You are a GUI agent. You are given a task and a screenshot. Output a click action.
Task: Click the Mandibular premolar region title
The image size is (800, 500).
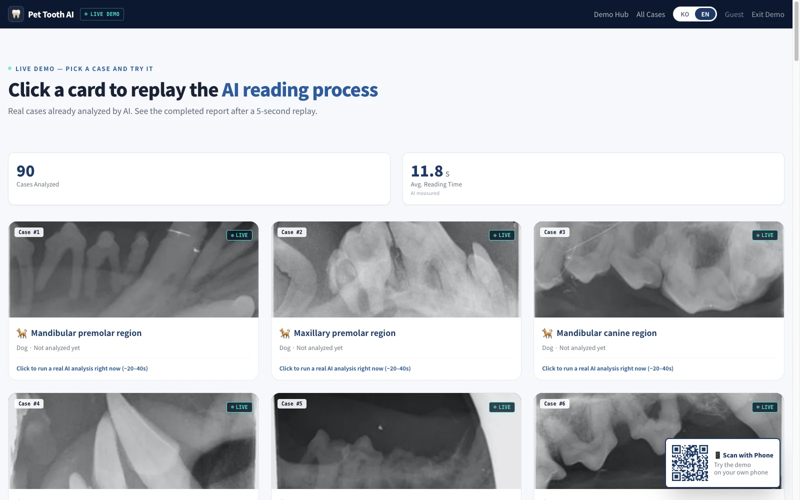[86, 333]
